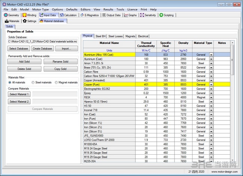243x176 pixels.
Task: Switch to the Magnets tab
Action: click(130, 36)
